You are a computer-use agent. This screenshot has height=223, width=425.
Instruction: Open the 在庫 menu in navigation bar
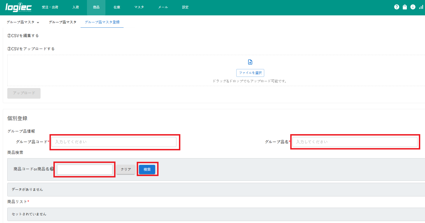pyautogui.click(x=117, y=7)
